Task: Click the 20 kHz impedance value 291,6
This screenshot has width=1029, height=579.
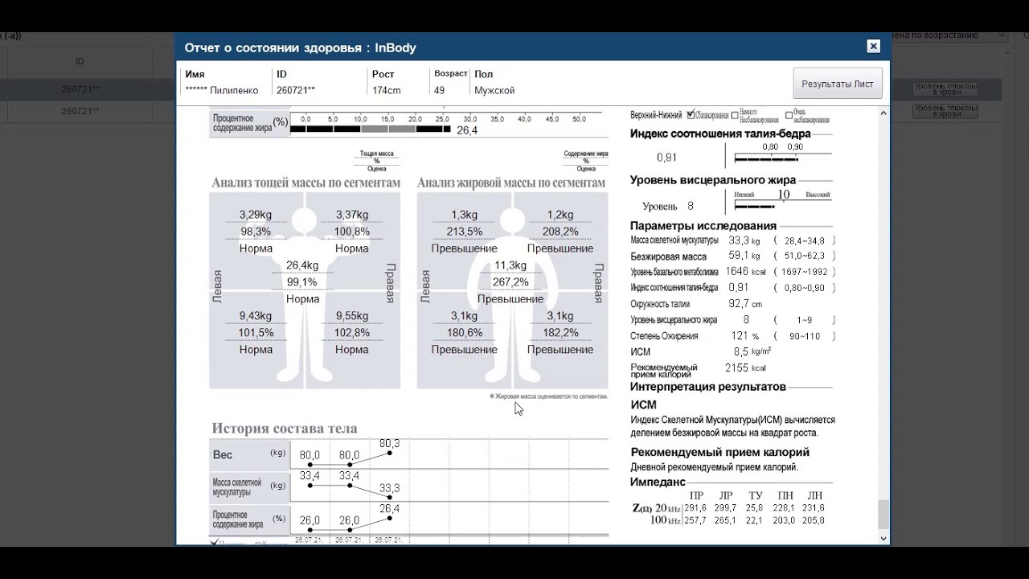Action: (695, 508)
